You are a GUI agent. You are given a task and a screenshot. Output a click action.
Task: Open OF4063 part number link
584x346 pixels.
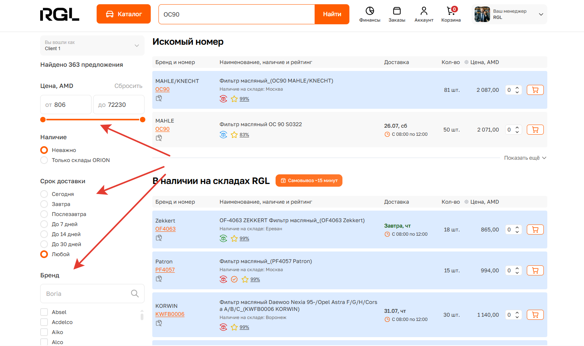coord(165,229)
